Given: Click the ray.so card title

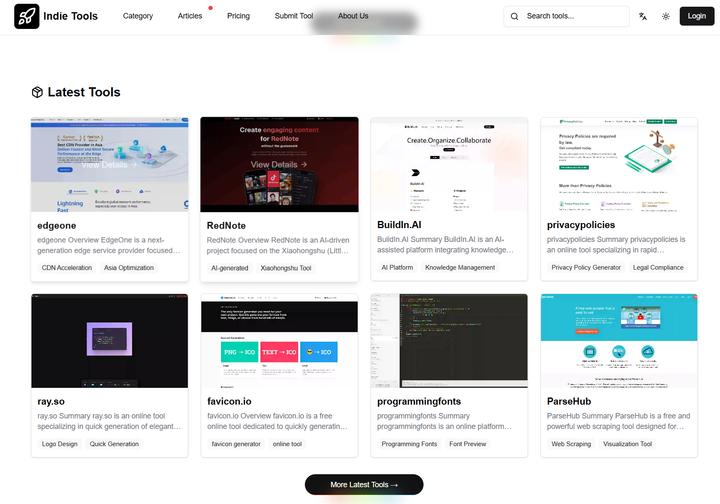Looking at the screenshot, I should click(51, 401).
